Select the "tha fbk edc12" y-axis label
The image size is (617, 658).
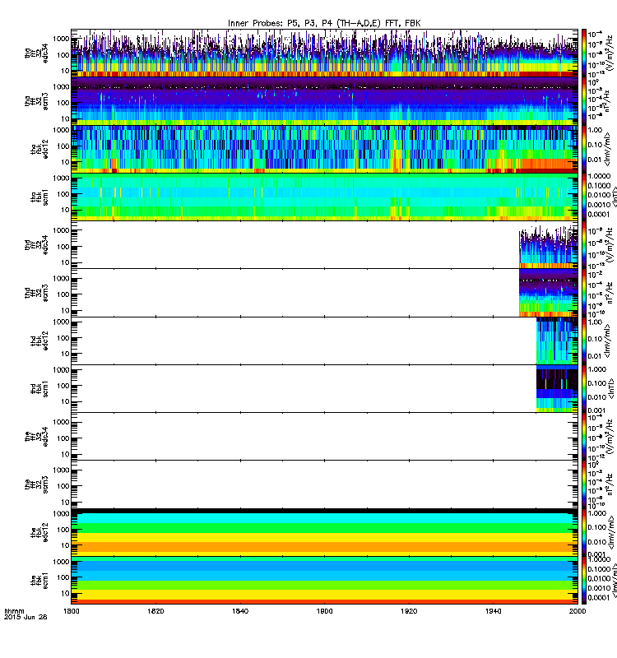point(39,149)
